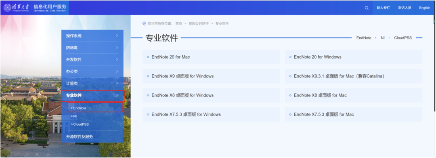The image size is (436, 158).
Task: Select 开发软件 in the sidebar menu
Action: 92,59
